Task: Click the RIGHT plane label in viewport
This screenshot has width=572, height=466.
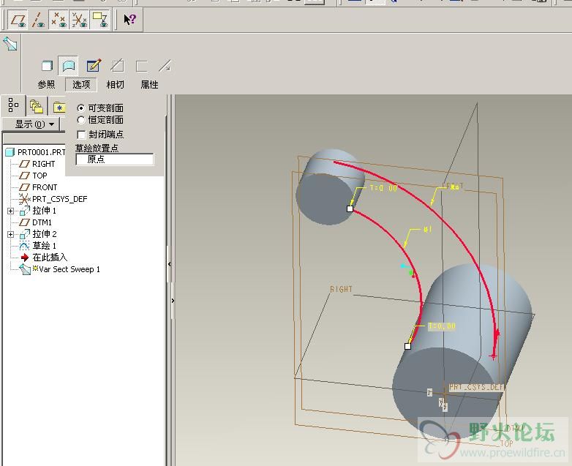Action: (x=341, y=290)
